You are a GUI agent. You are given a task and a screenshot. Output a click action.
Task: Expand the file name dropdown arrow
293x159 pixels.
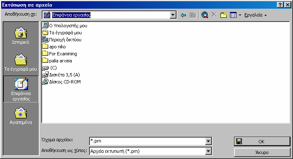click(208, 141)
